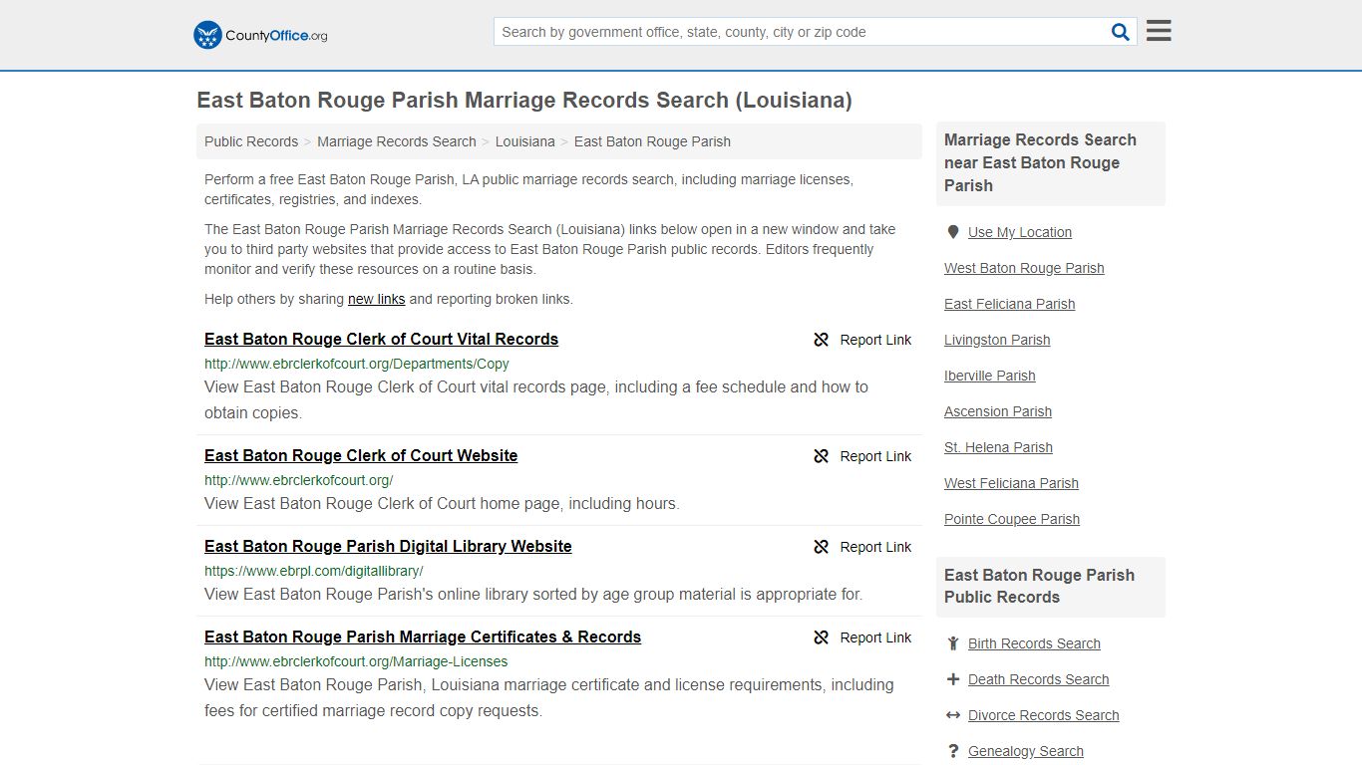
Task: Select Ascension Parish
Action: click(998, 411)
